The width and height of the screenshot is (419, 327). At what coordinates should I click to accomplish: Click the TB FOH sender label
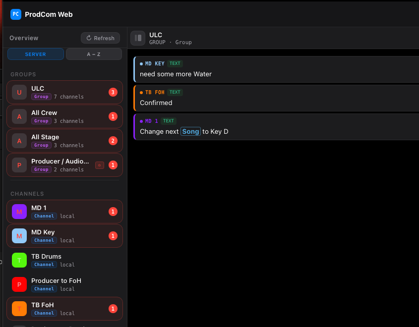(154, 92)
